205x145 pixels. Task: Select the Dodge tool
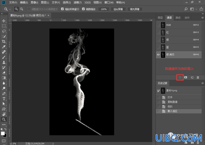point(4,88)
